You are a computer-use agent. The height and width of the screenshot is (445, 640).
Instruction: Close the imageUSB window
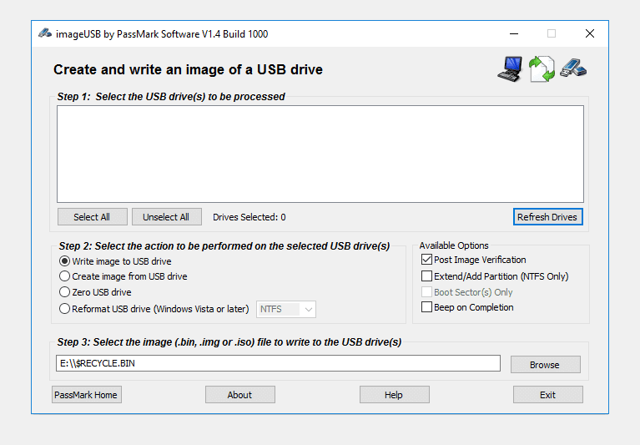coord(590,33)
